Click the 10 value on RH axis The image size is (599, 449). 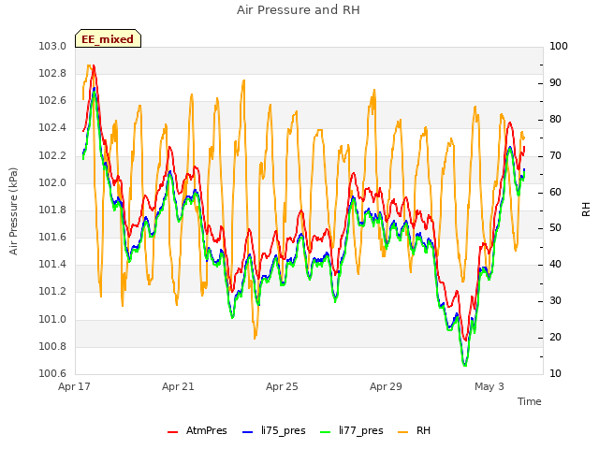(555, 374)
